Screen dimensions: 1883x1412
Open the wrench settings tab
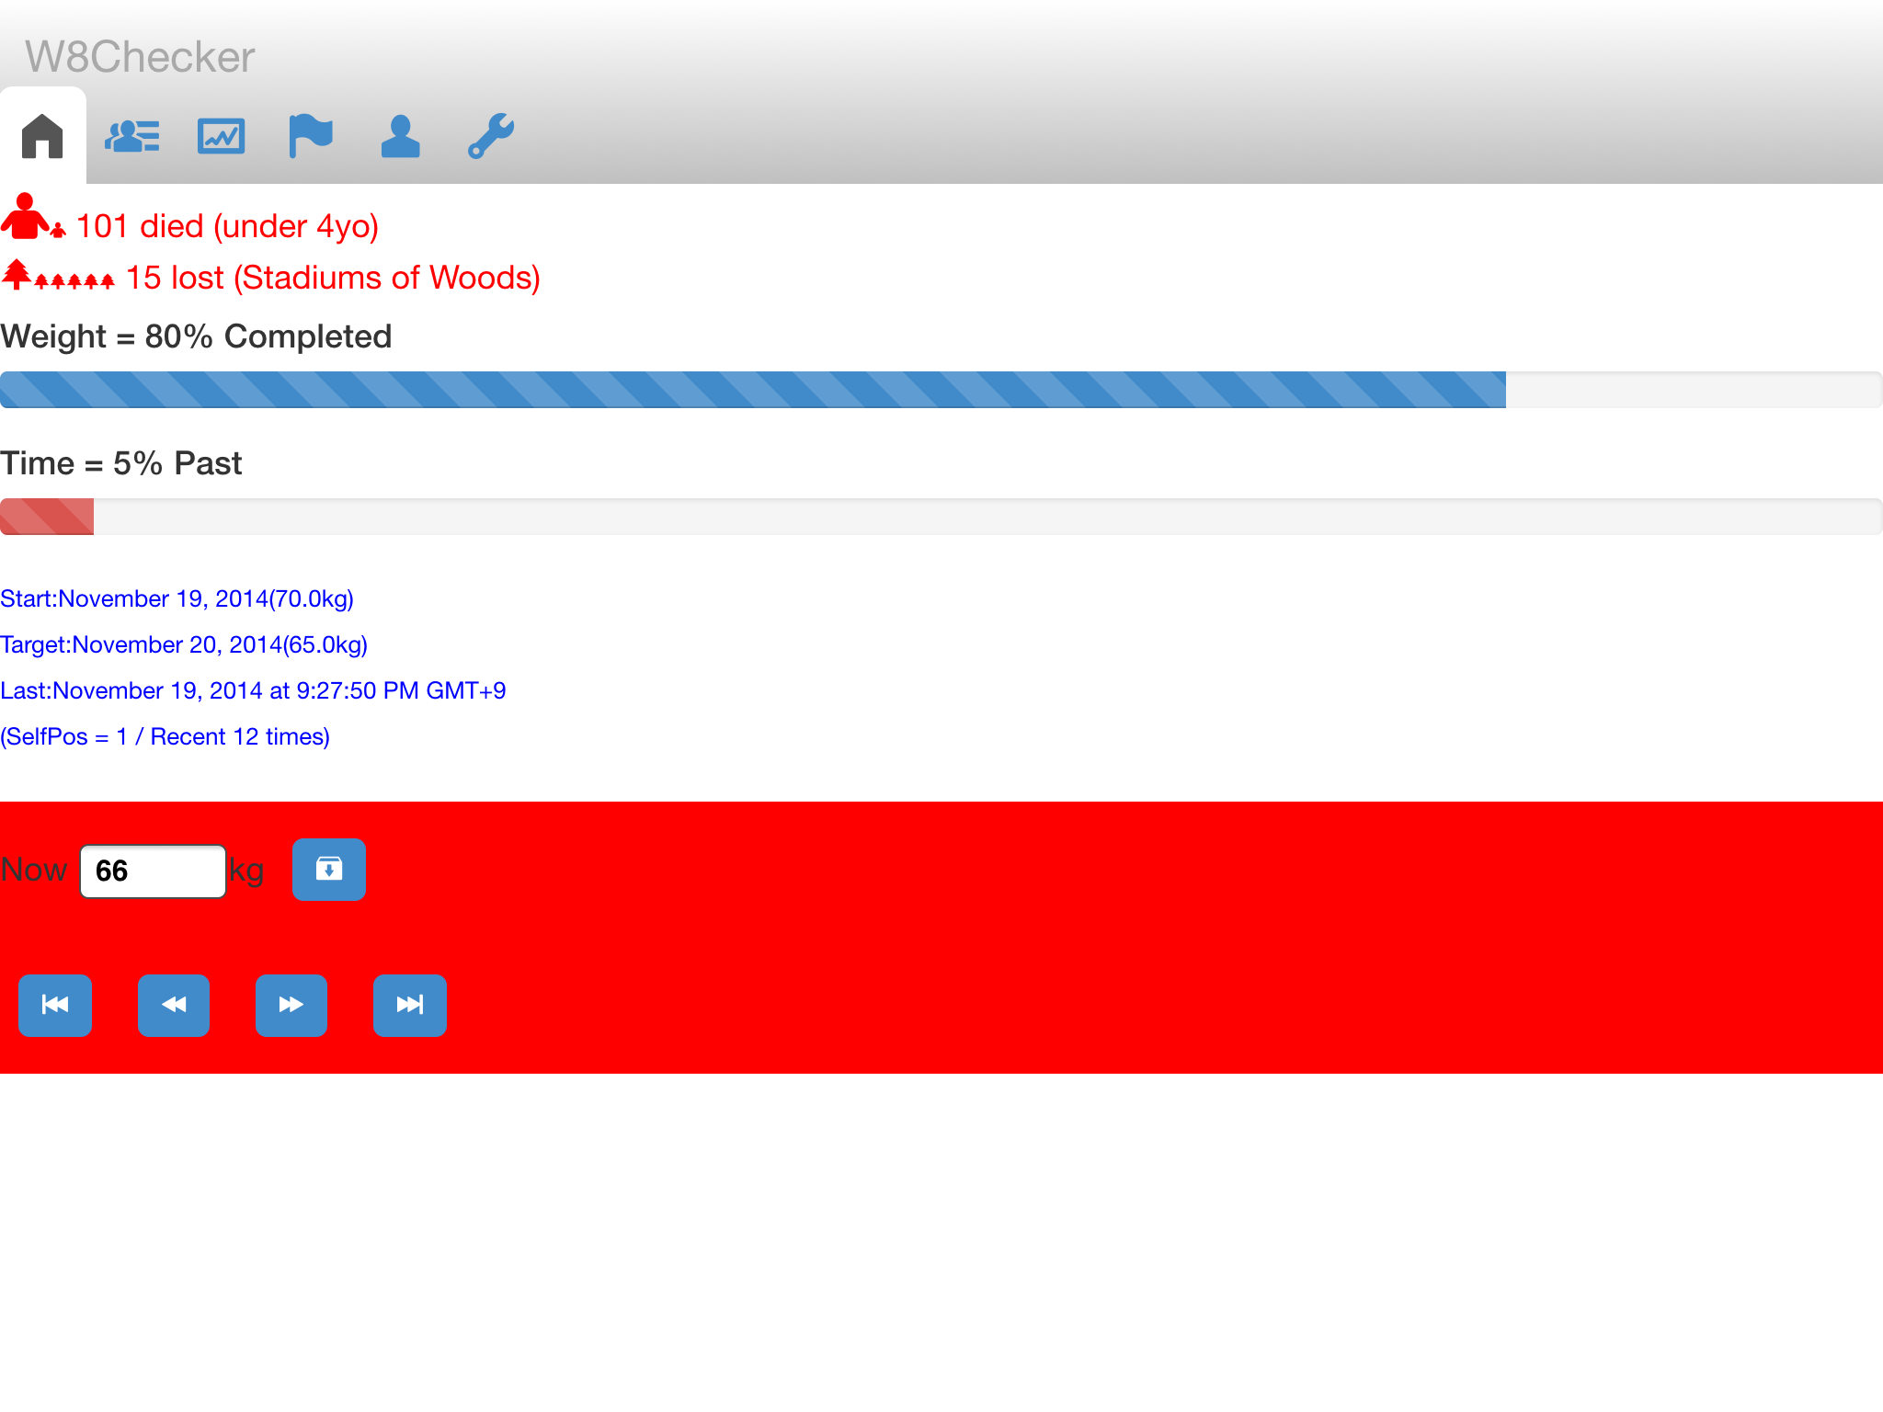pos(490,136)
